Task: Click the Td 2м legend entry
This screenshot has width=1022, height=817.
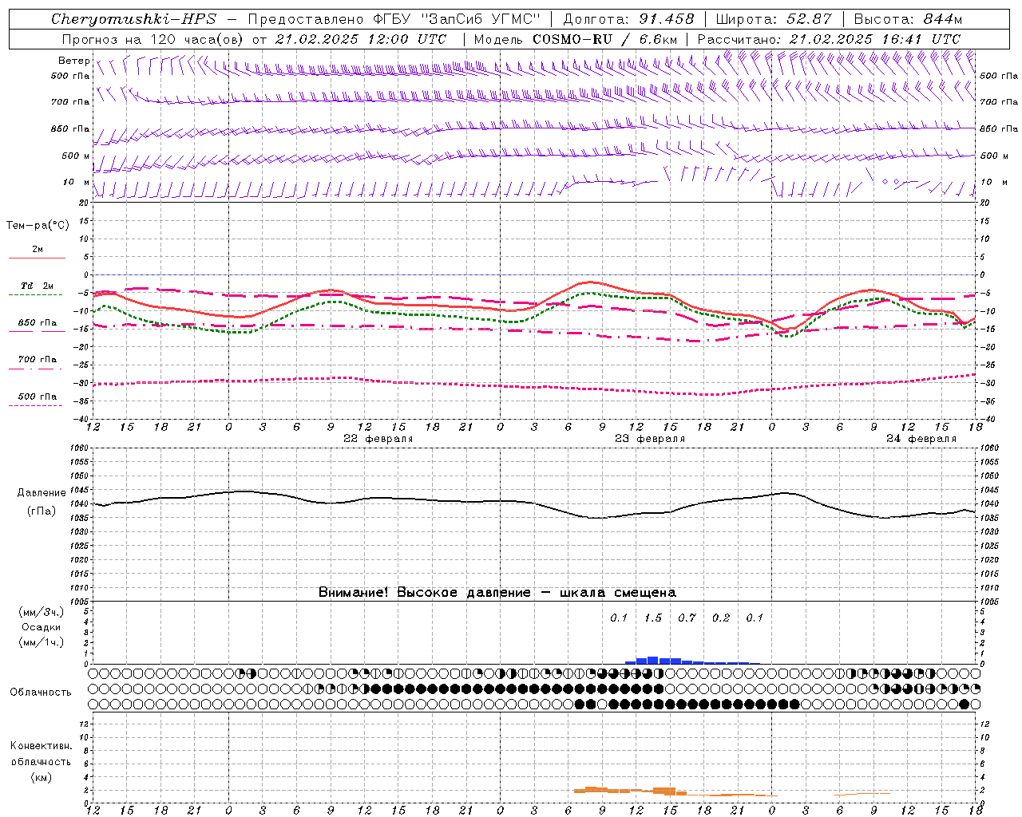Action: click(37, 286)
